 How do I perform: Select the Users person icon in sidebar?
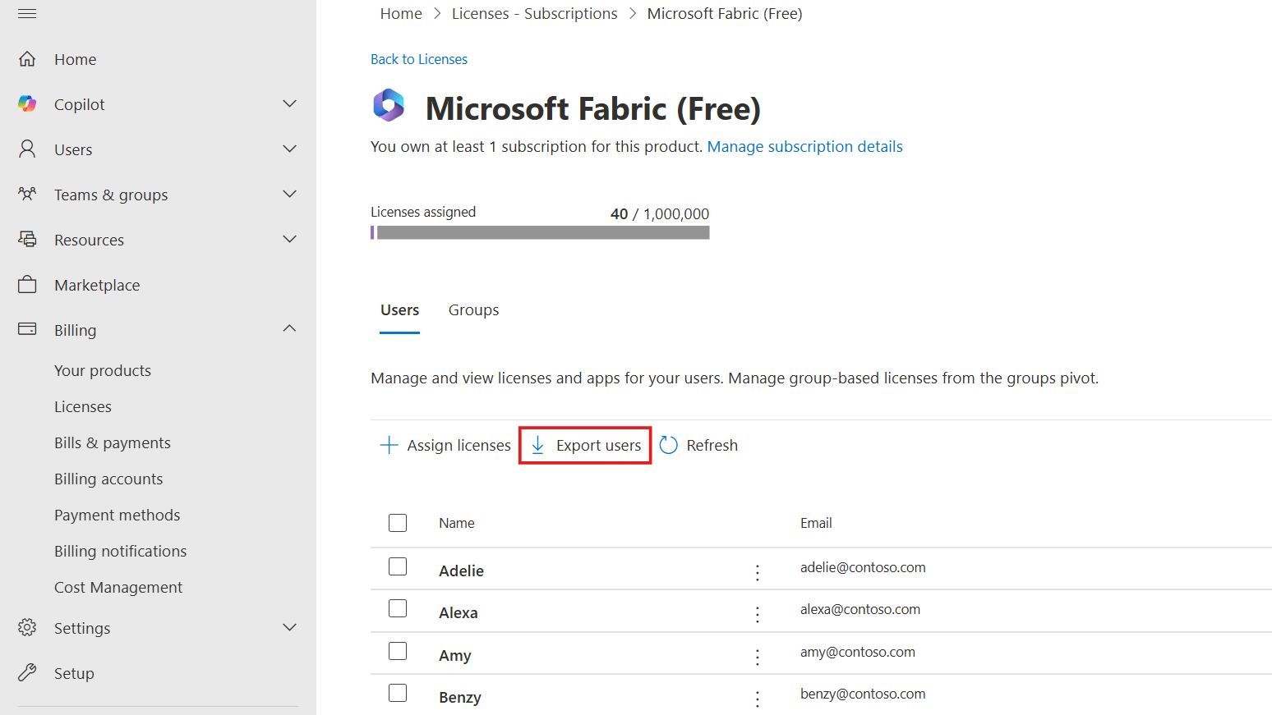tap(27, 149)
